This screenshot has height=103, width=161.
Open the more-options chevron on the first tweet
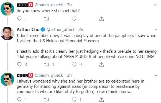click(156, 5)
